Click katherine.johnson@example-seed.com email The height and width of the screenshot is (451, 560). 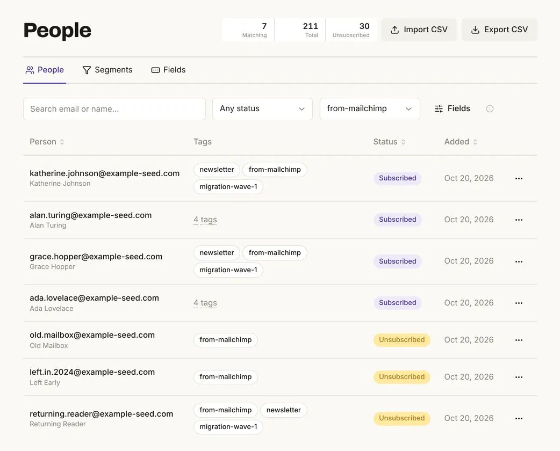tap(105, 173)
